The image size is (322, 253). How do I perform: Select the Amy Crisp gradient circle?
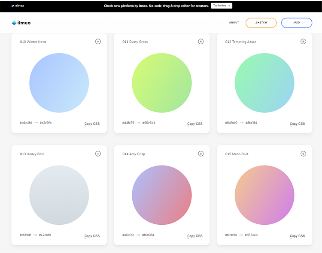tap(161, 195)
